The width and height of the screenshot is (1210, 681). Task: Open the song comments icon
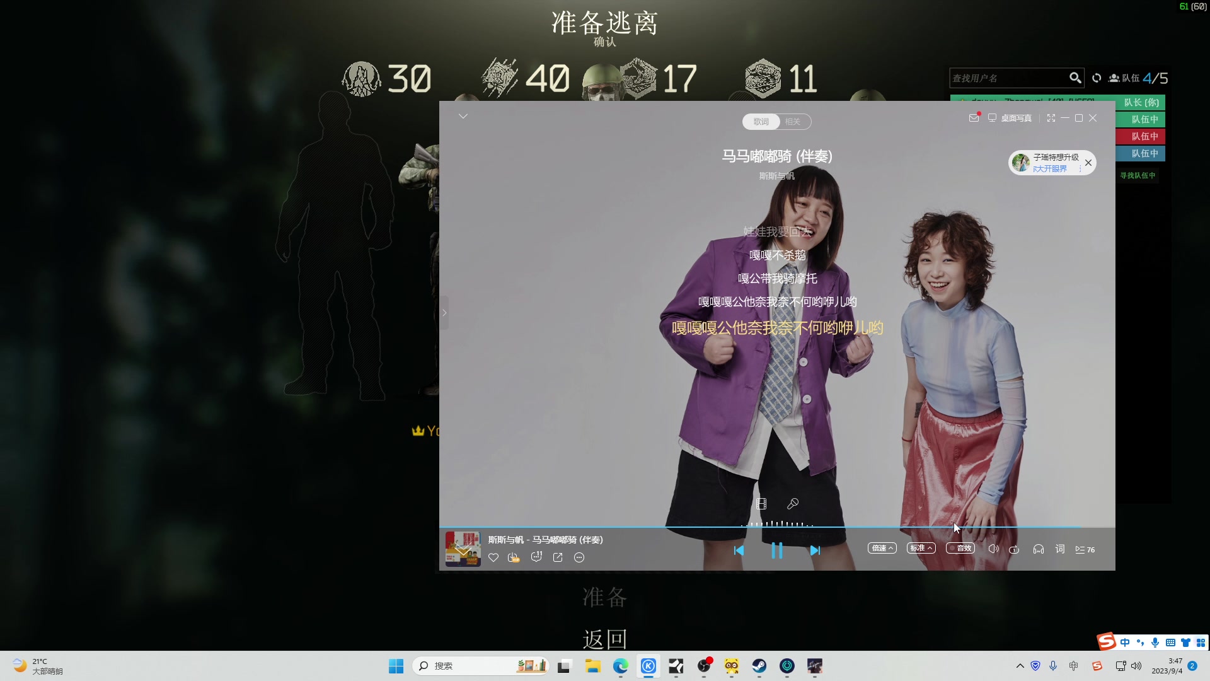pyautogui.click(x=536, y=557)
